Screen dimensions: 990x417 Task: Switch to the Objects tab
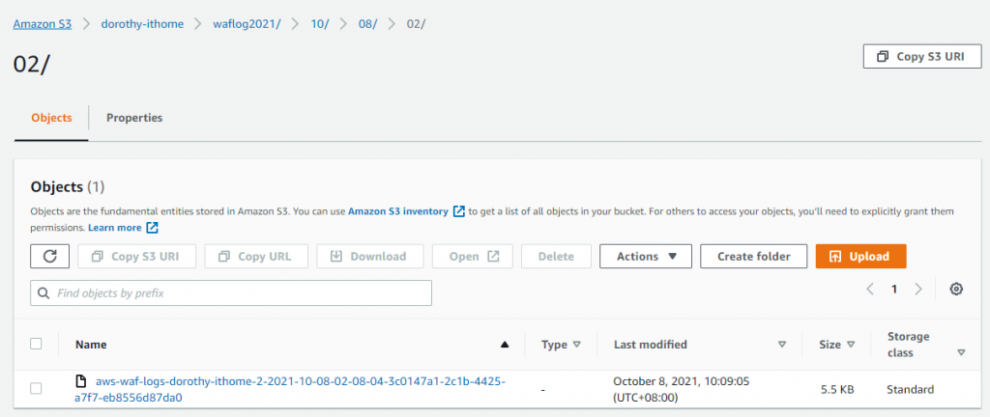51,118
